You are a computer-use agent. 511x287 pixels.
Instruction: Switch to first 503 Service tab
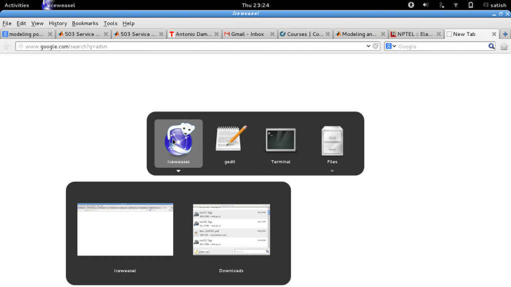click(x=83, y=34)
